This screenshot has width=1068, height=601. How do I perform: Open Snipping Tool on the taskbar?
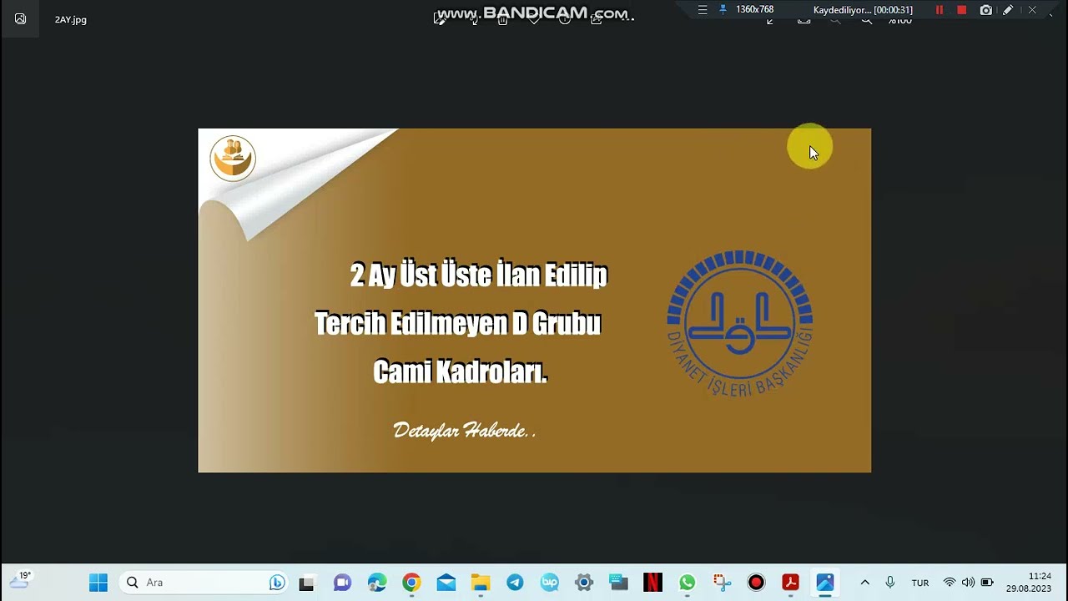[722, 583]
